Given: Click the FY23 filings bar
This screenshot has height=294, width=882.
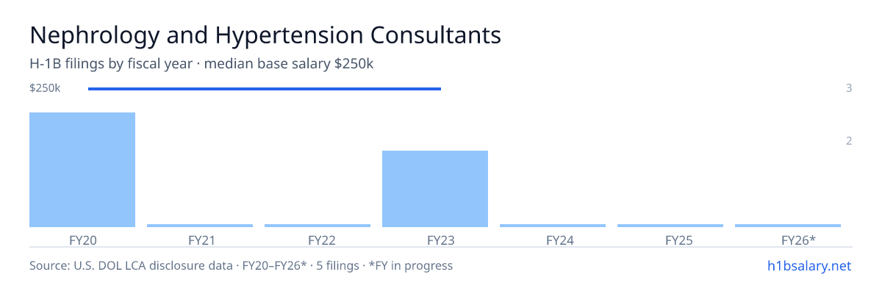Looking at the screenshot, I should tap(435, 189).
